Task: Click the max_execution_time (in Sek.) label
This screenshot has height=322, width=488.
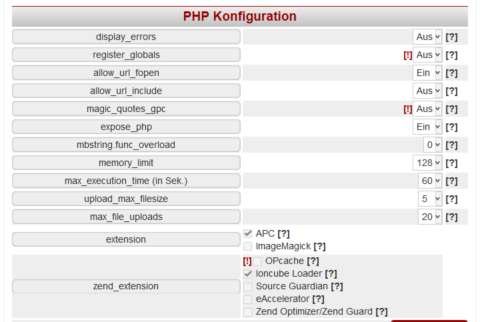Action: [x=126, y=181]
